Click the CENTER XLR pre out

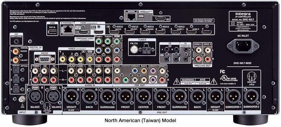click(x=143, y=96)
